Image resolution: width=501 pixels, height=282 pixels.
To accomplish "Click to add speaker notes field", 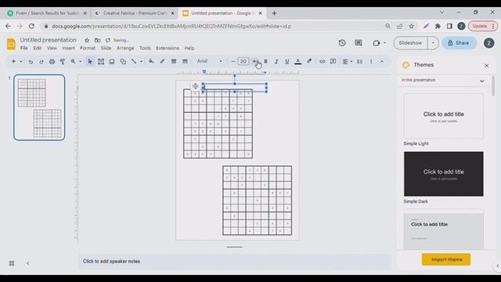I will coord(234,262).
